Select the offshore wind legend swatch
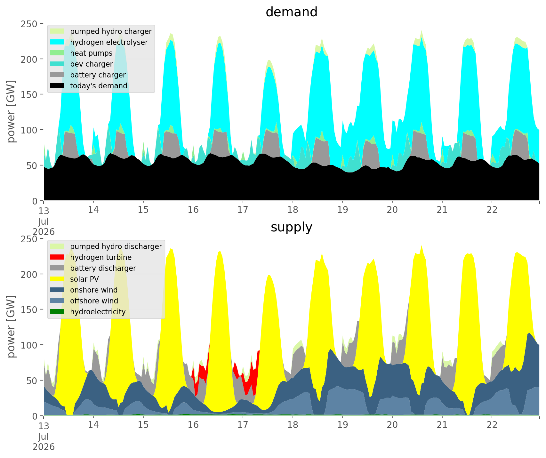This screenshot has width=546, height=458. [58, 301]
